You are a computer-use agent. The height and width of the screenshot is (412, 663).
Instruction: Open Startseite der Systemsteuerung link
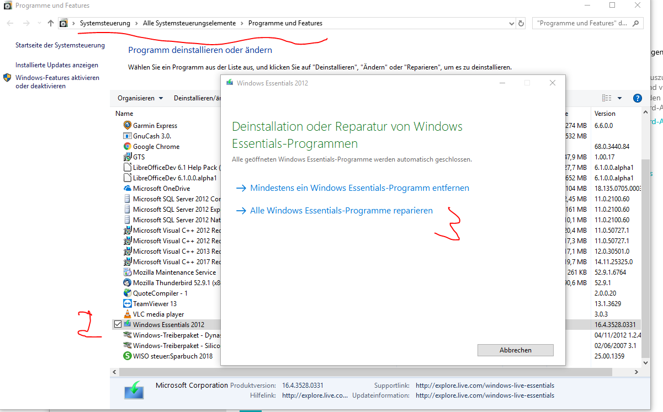[x=60, y=45]
